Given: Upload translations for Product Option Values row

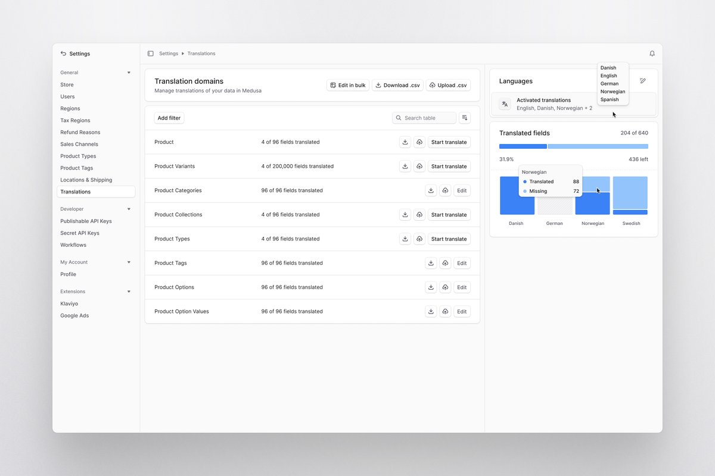Looking at the screenshot, I should click(445, 311).
